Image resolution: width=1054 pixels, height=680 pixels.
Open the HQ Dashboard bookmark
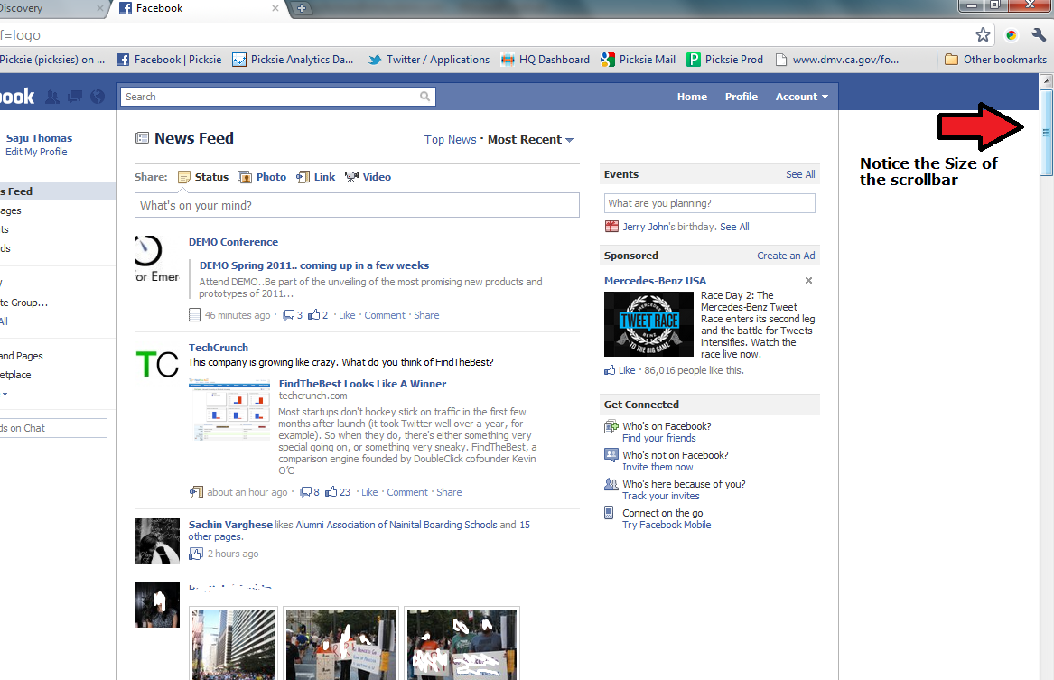tap(546, 60)
